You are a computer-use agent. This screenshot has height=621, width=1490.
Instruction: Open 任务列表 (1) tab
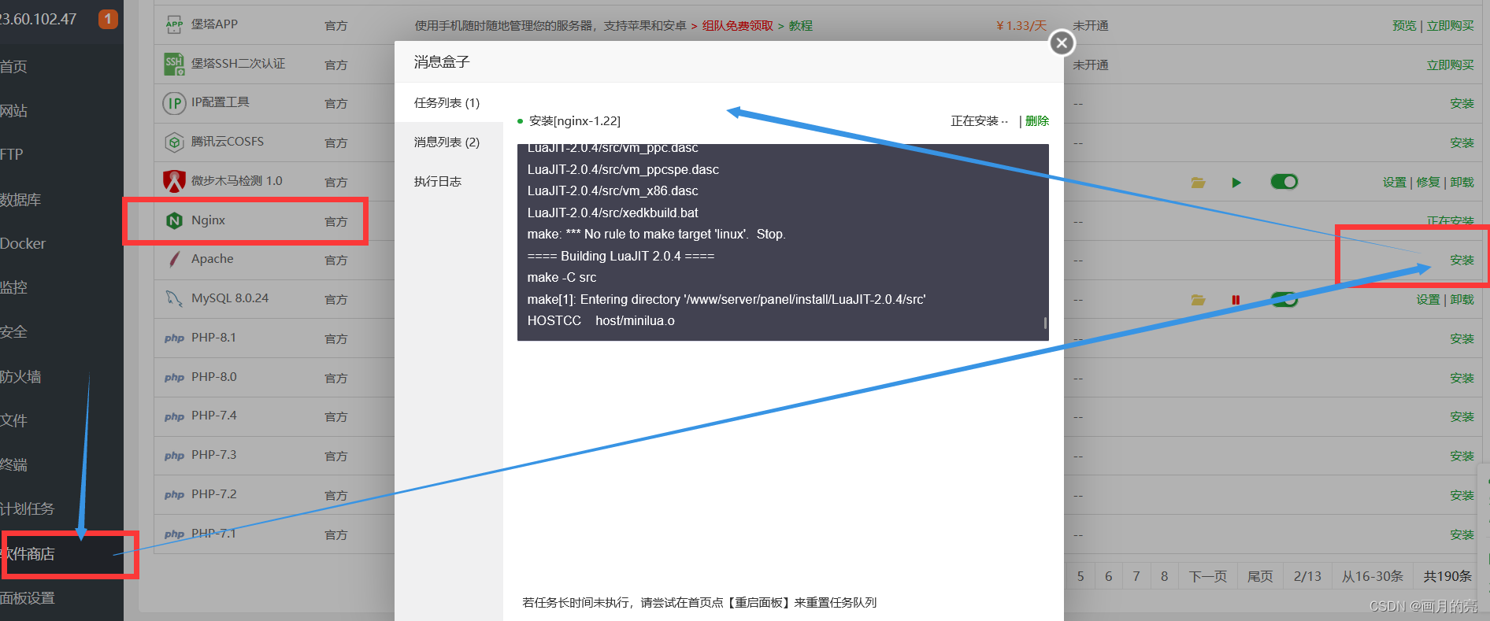tap(448, 102)
